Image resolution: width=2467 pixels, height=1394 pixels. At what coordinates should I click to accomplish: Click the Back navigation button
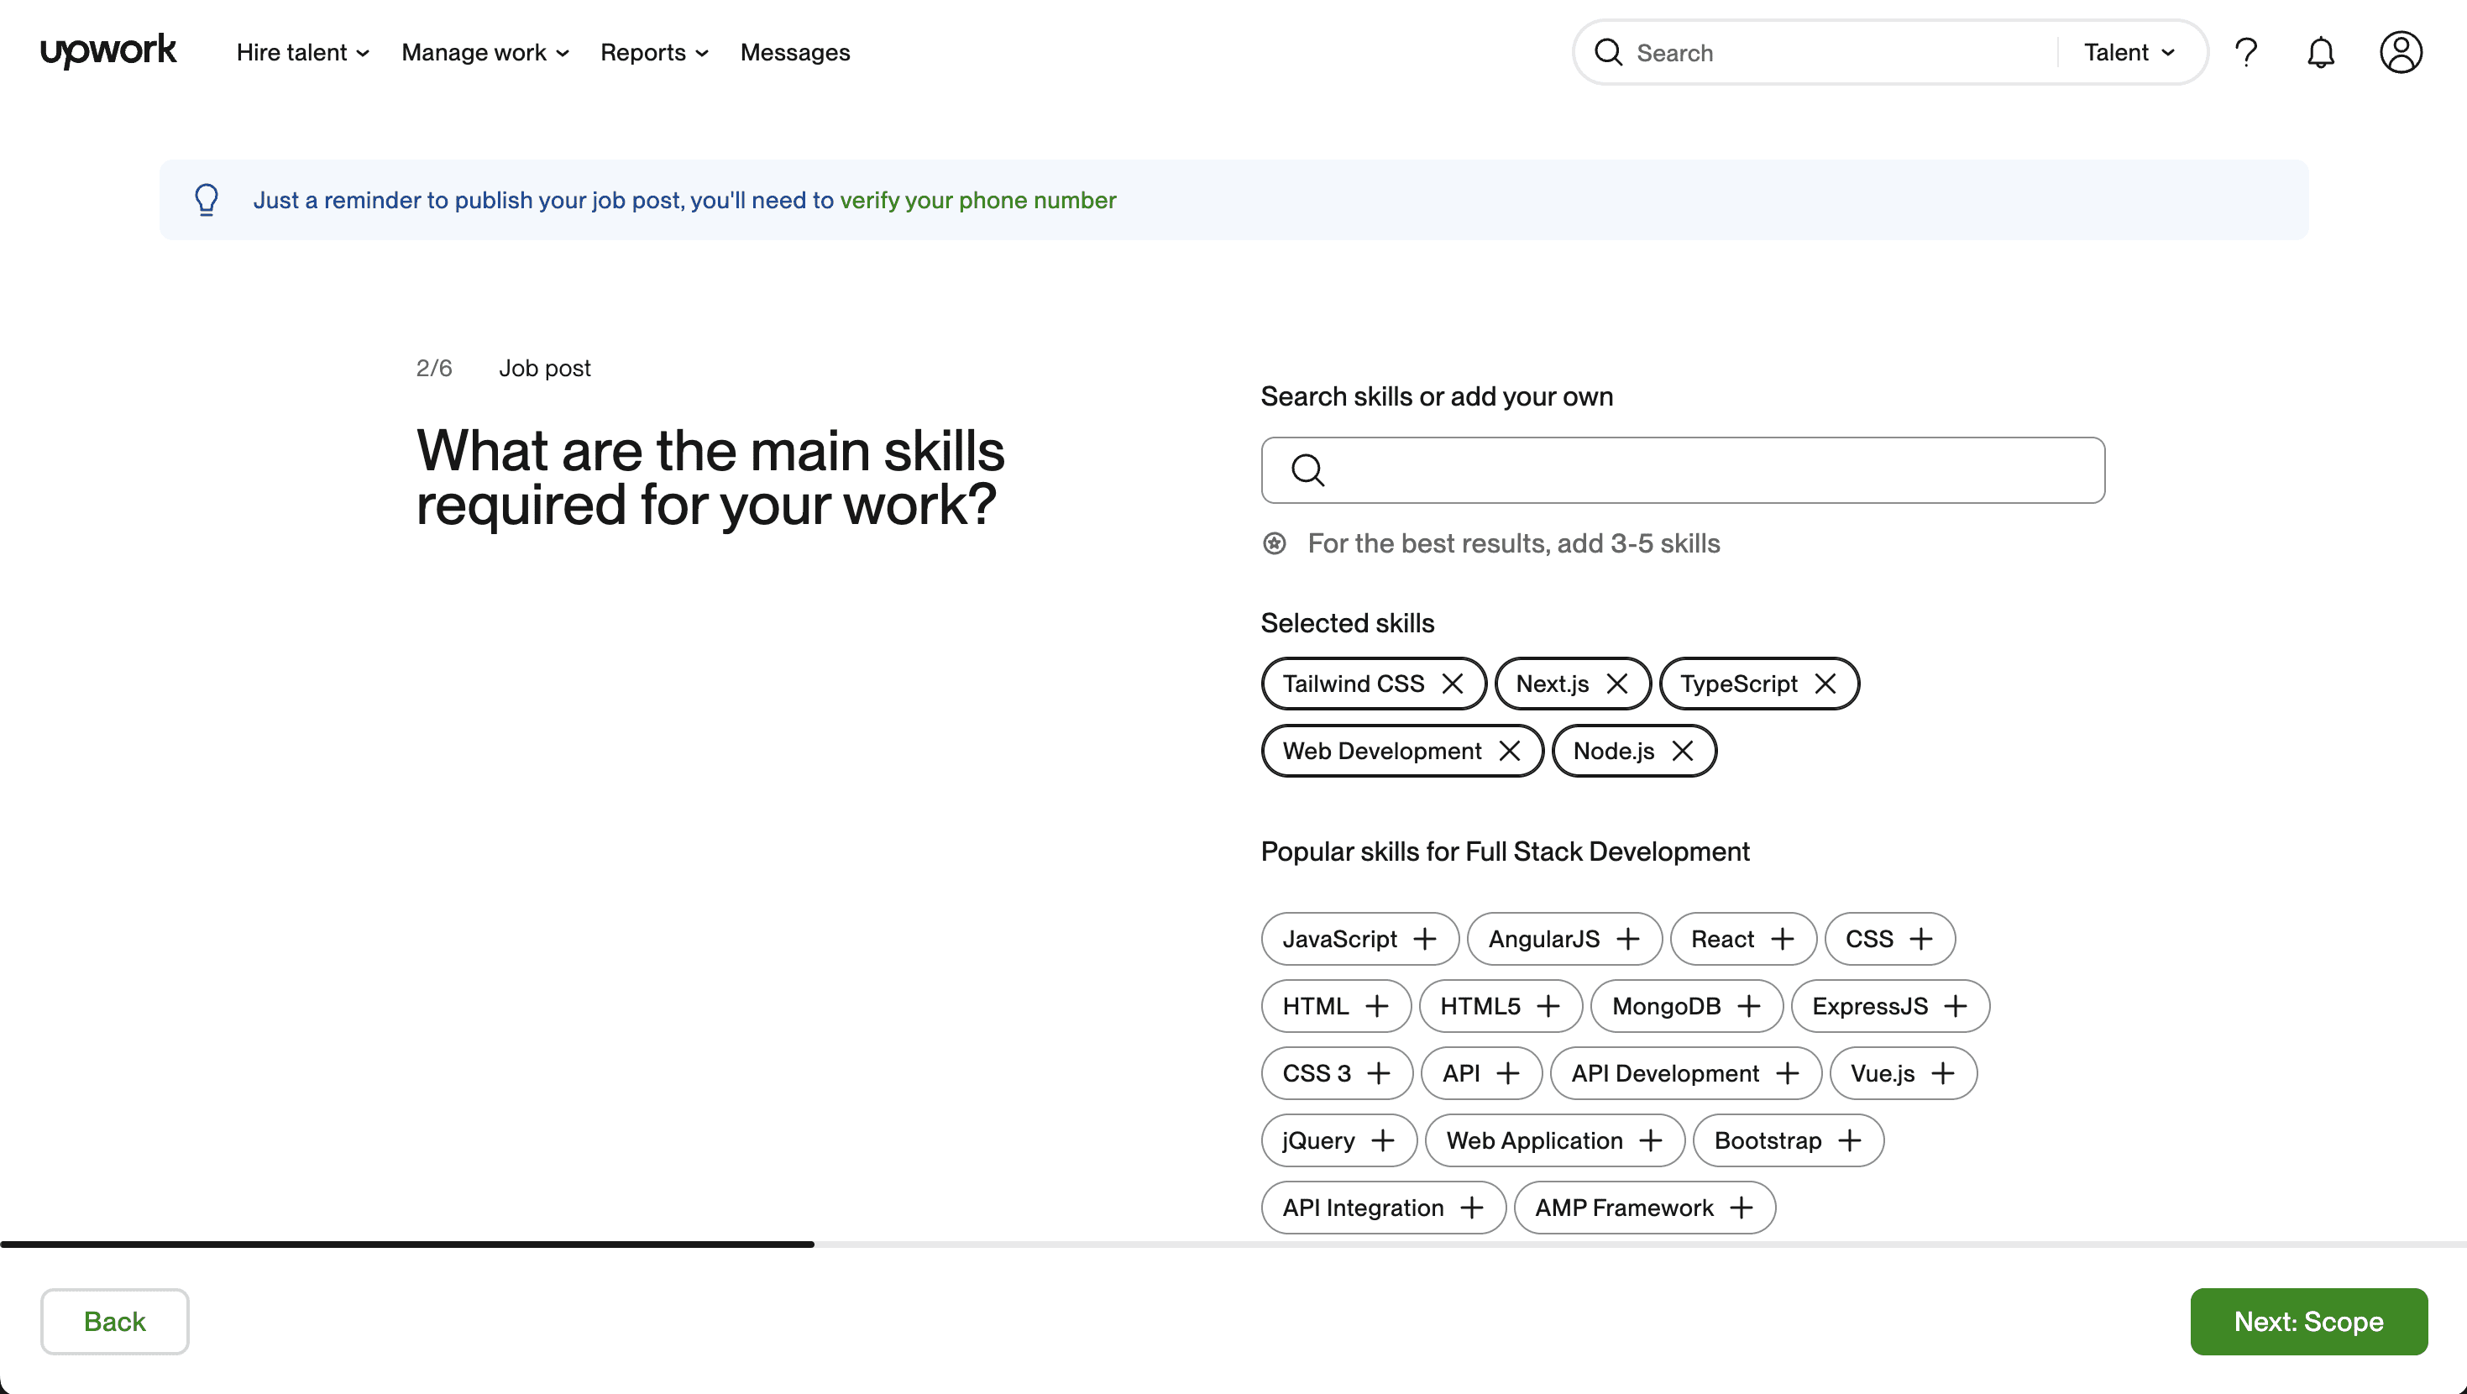pyautogui.click(x=113, y=1321)
